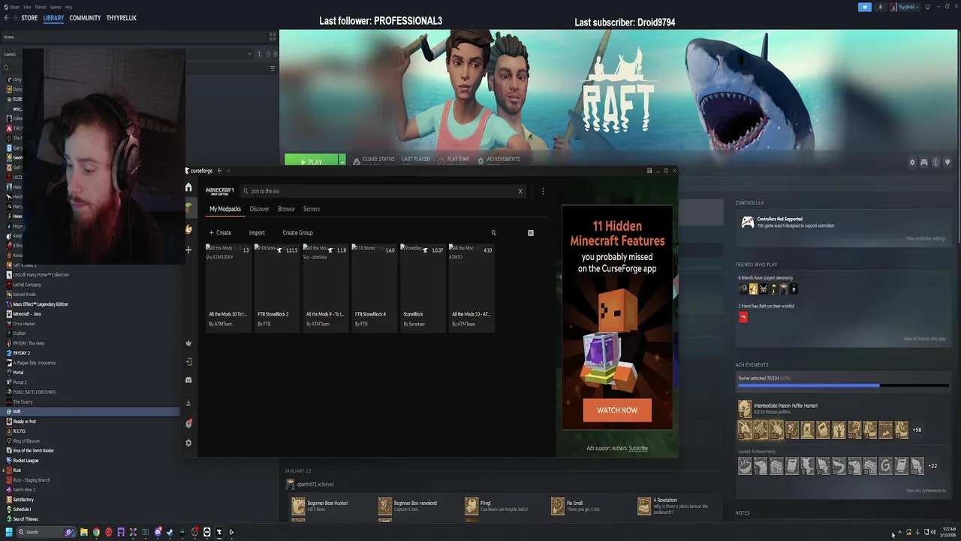Image resolution: width=961 pixels, height=541 pixels.
Task: Switch to CurseForge Discover tab
Action: click(259, 209)
